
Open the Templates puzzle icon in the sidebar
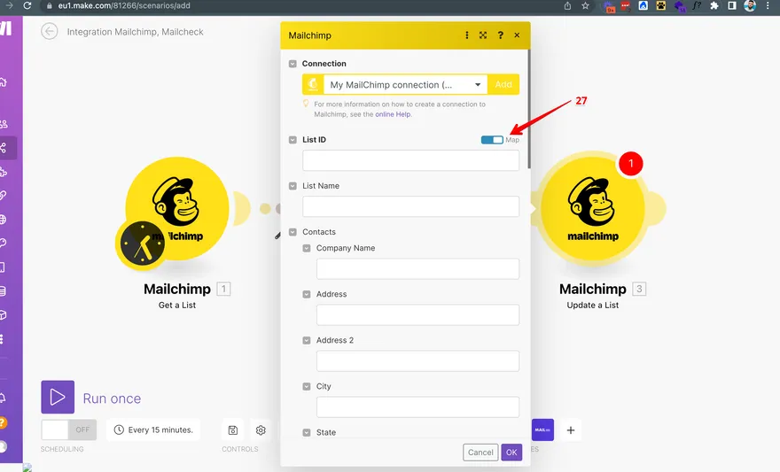[4, 172]
